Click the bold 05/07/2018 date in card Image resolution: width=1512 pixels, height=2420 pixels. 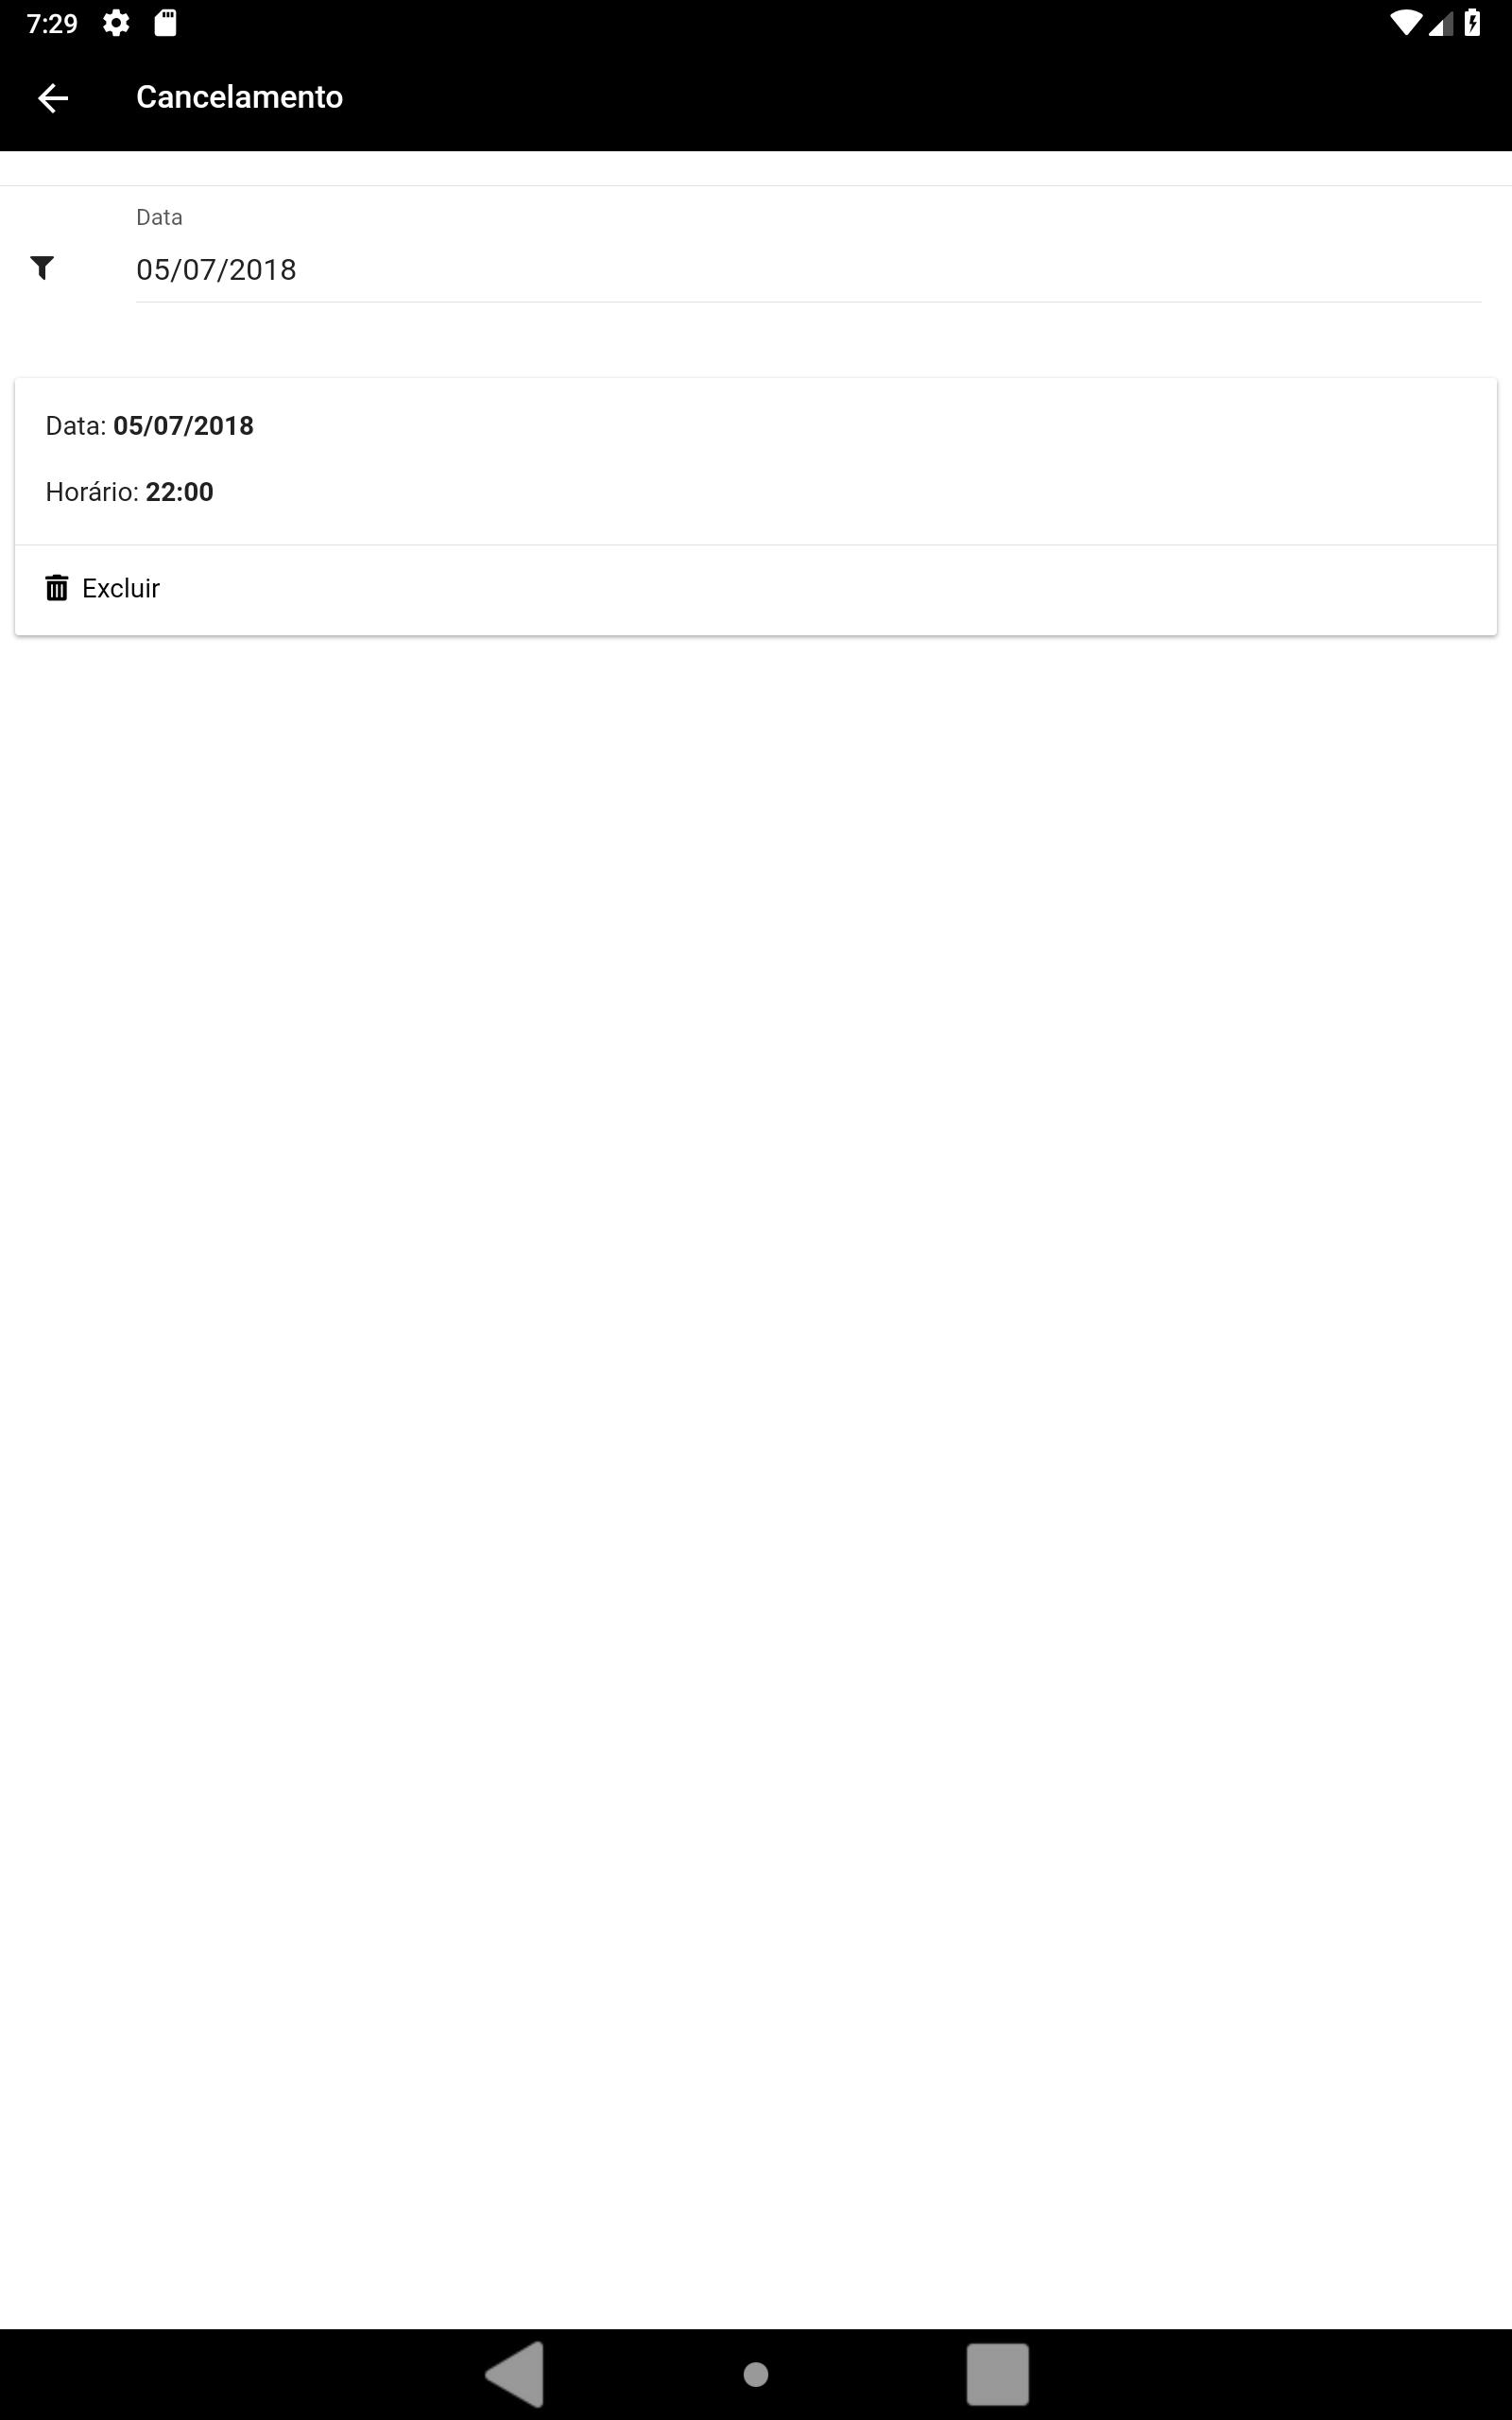184,426
